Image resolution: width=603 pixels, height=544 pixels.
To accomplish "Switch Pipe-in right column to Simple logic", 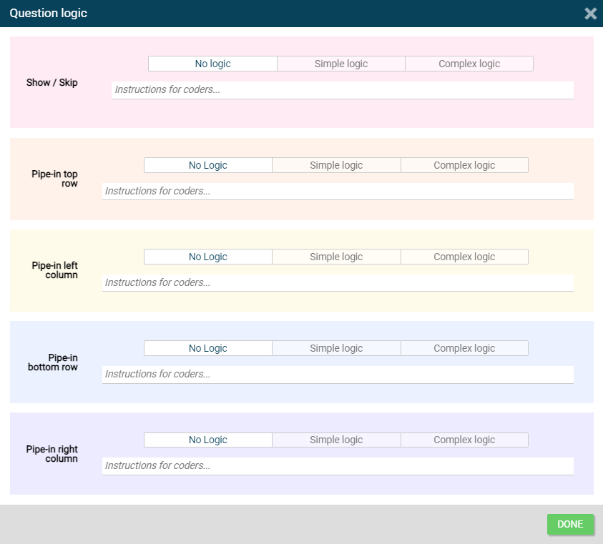I will tap(336, 440).
